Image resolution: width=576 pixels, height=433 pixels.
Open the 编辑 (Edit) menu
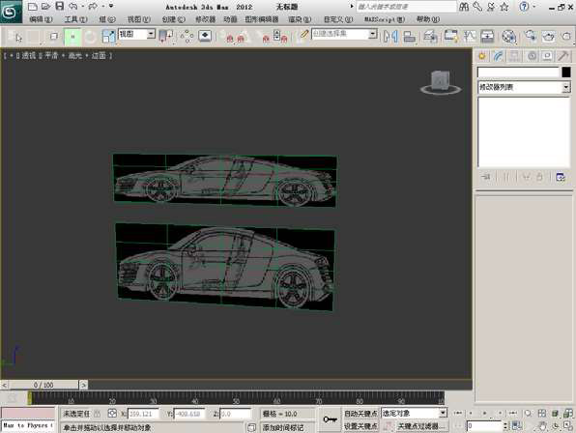[x=41, y=19]
